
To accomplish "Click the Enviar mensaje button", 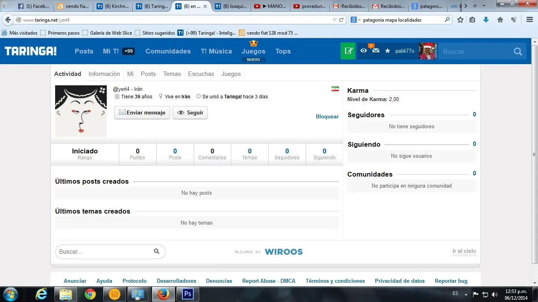I will [142, 112].
